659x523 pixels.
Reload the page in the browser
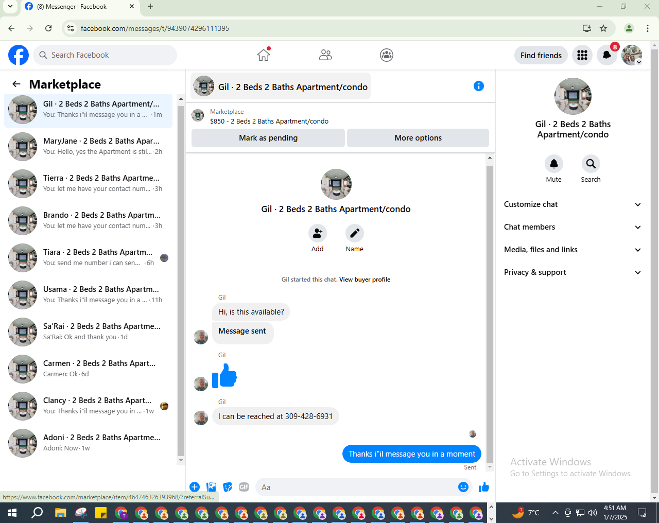click(x=48, y=28)
